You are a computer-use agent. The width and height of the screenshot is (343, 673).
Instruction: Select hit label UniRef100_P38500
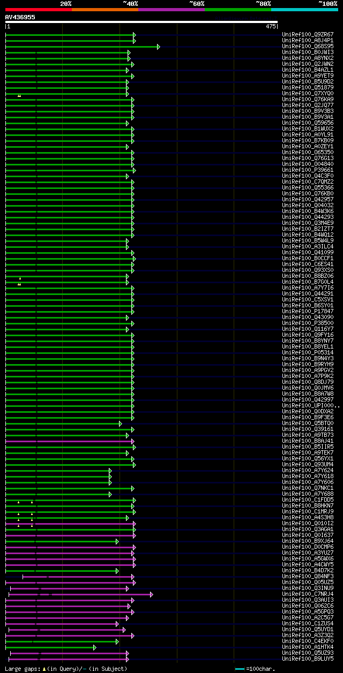pyautogui.click(x=308, y=323)
